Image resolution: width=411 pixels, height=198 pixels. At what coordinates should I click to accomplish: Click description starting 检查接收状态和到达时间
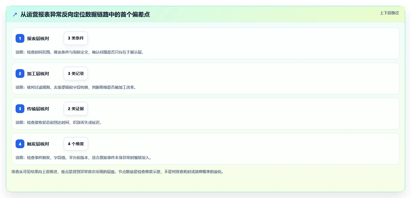tap(59, 122)
